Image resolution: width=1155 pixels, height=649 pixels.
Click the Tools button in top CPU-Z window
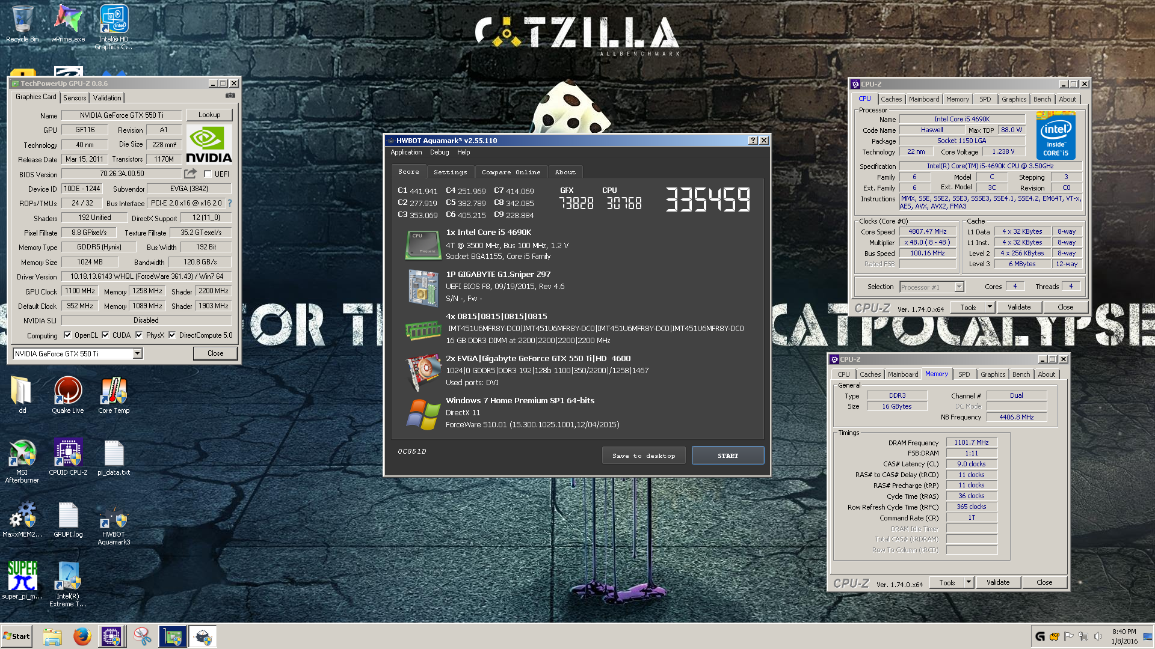point(968,307)
